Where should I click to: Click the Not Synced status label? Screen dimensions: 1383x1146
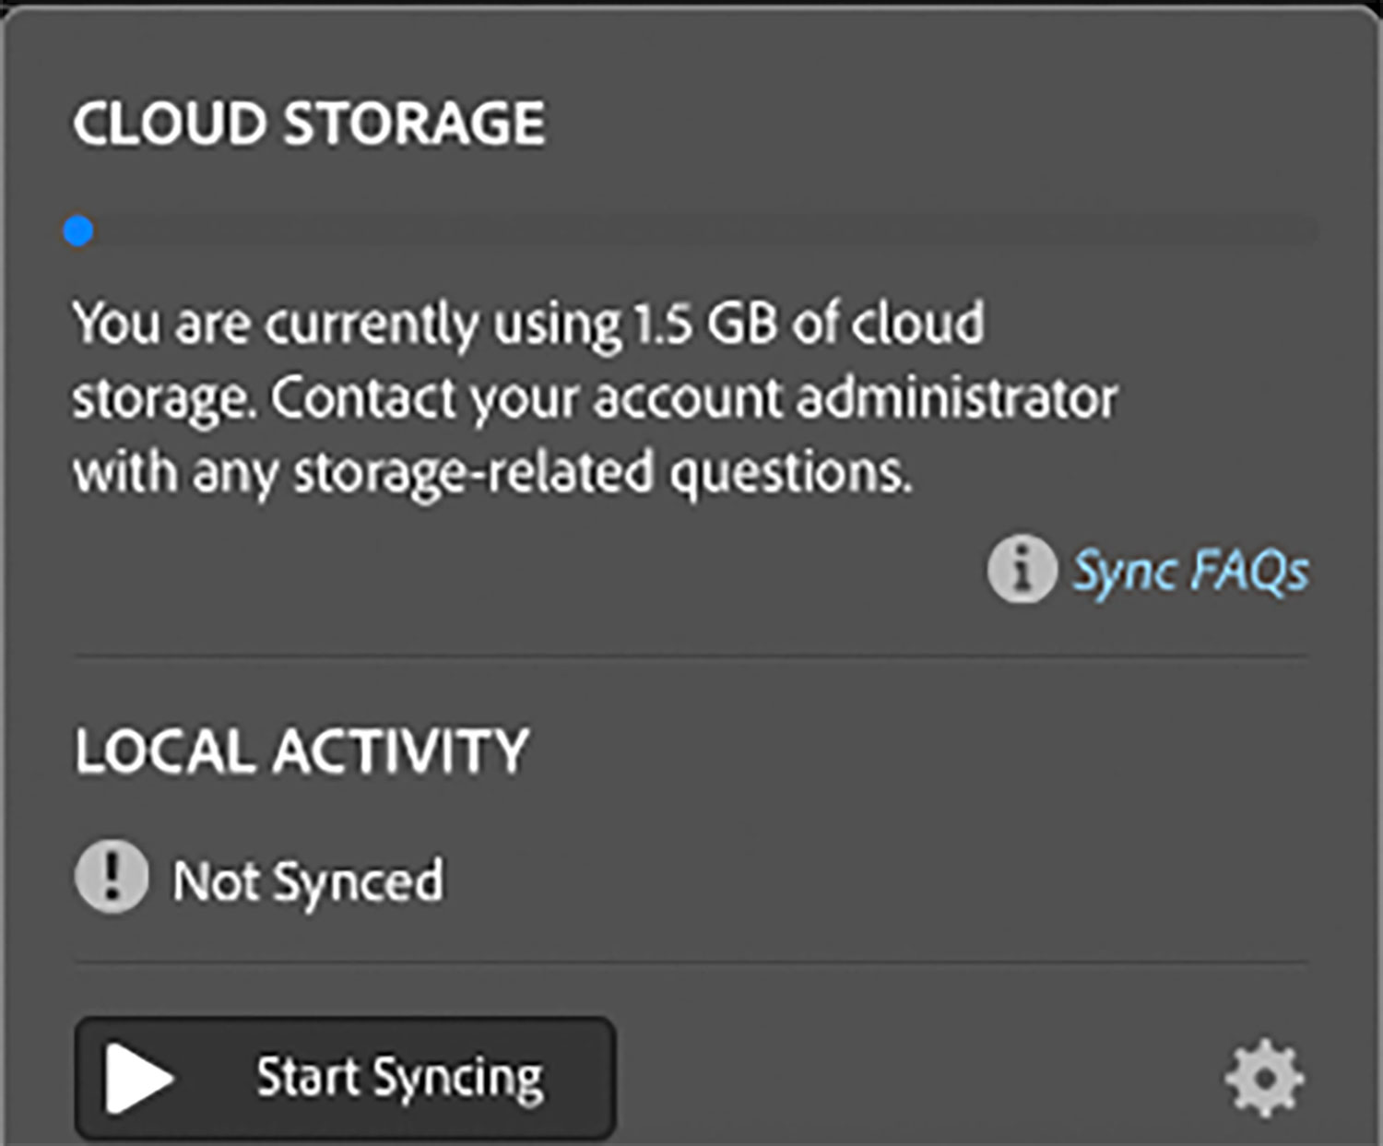tap(308, 881)
